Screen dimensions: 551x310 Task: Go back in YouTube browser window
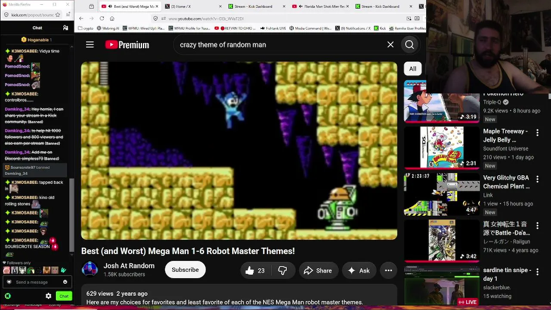[x=81, y=19]
